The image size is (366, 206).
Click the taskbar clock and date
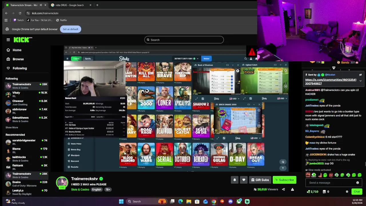point(357,201)
